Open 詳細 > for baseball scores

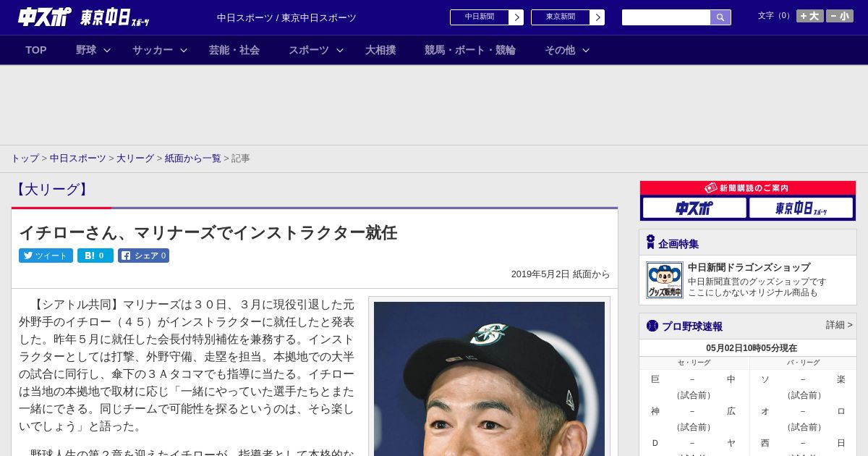click(839, 325)
